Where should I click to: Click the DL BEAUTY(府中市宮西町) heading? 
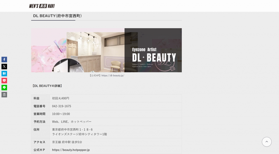click(x=57, y=16)
